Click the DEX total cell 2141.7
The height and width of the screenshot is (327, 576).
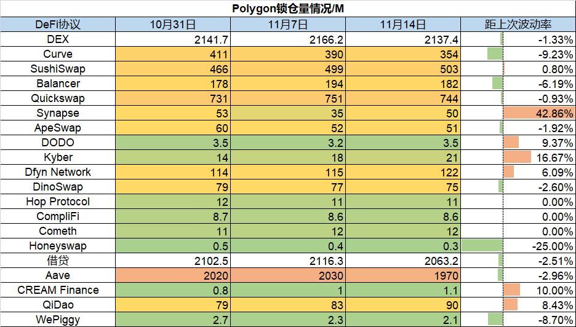(173, 39)
